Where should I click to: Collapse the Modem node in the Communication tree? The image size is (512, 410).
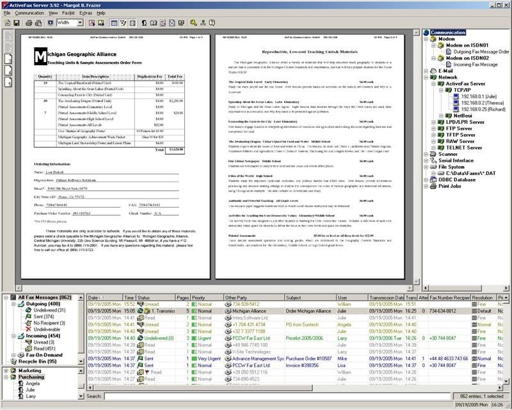(x=426, y=39)
